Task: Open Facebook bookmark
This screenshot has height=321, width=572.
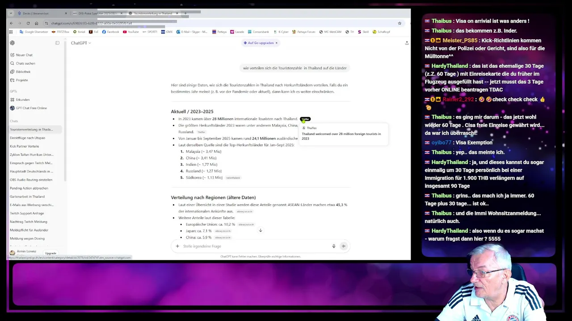Action: click(110, 32)
